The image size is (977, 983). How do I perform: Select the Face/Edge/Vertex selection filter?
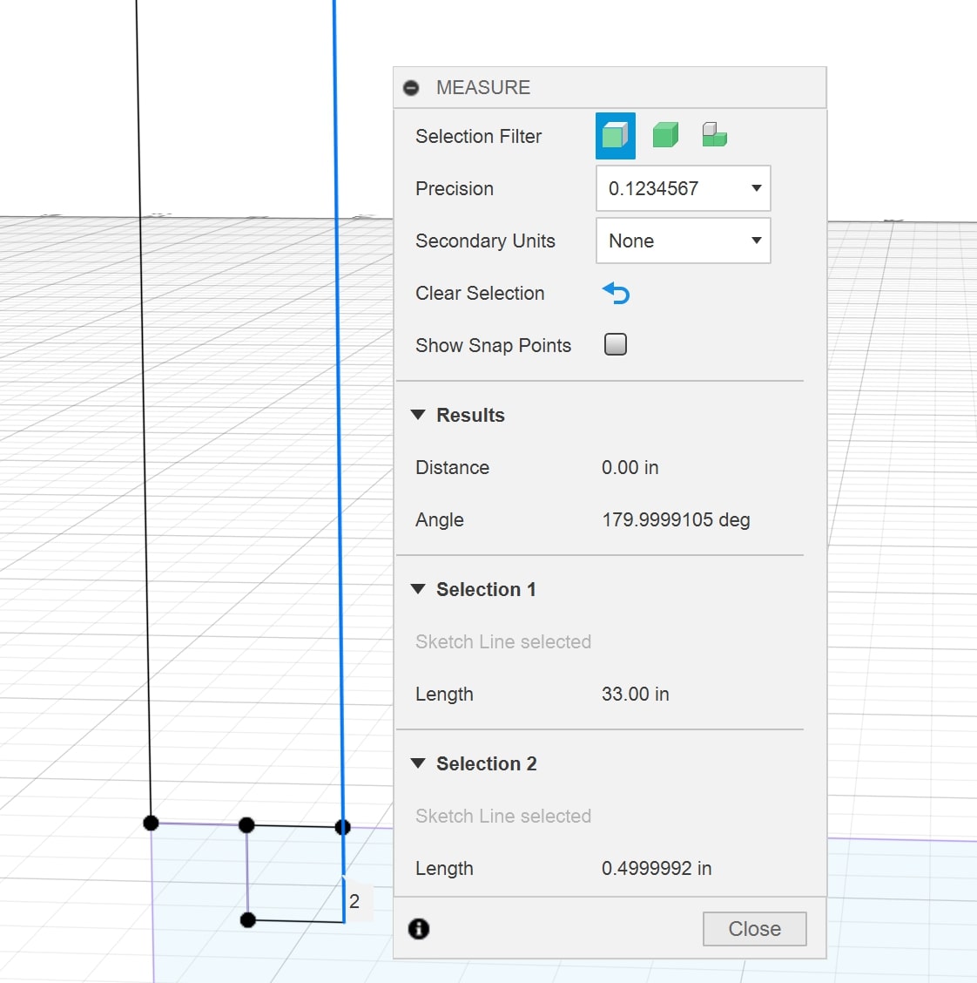pos(615,136)
